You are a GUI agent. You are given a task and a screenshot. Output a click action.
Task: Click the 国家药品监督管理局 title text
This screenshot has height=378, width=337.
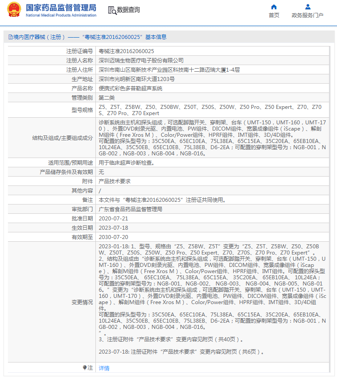[61, 8]
